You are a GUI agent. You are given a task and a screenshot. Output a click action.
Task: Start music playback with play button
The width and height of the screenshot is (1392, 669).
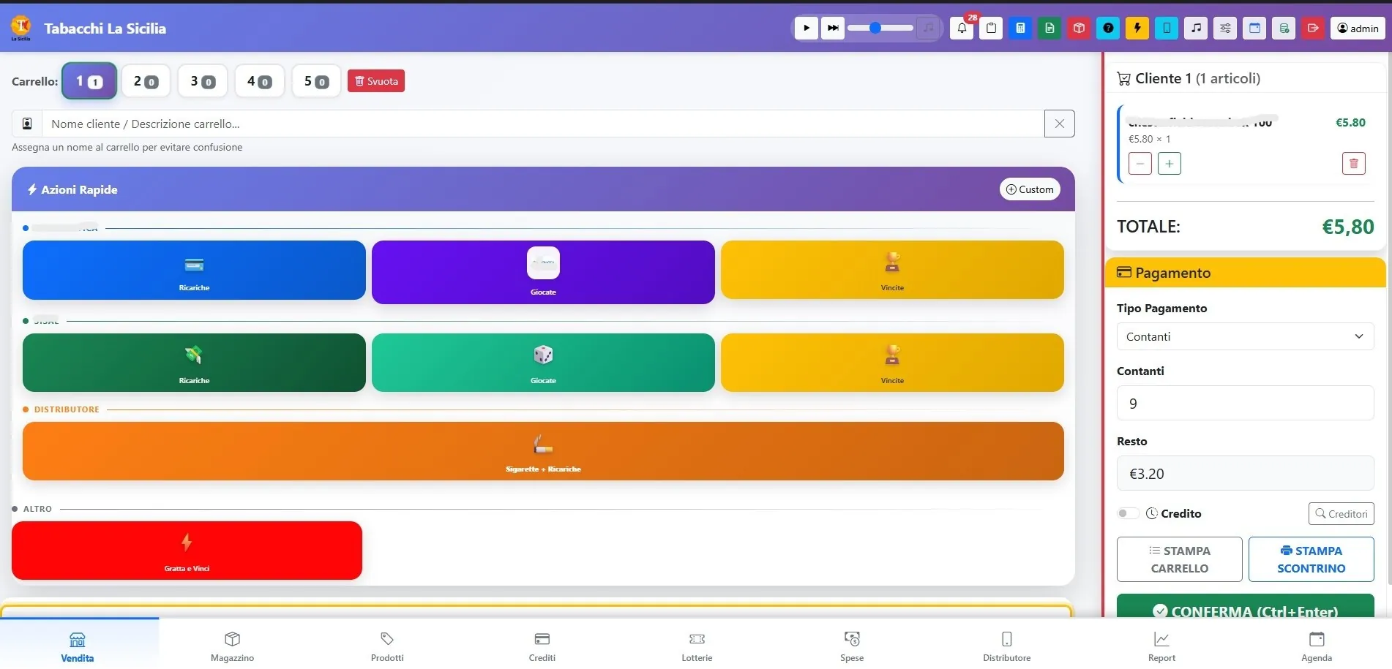tap(807, 29)
